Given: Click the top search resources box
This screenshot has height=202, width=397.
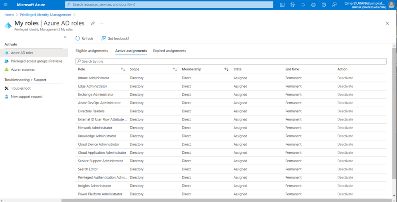Looking at the screenshot, I should (169, 5).
